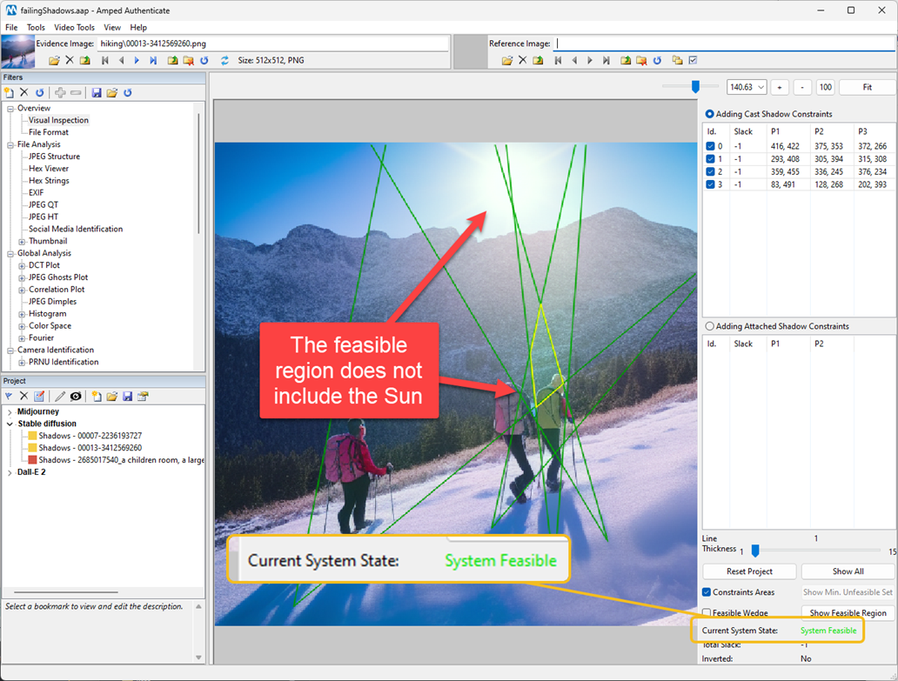
Task: Advance to the next evidence image
Action: click(137, 60)
